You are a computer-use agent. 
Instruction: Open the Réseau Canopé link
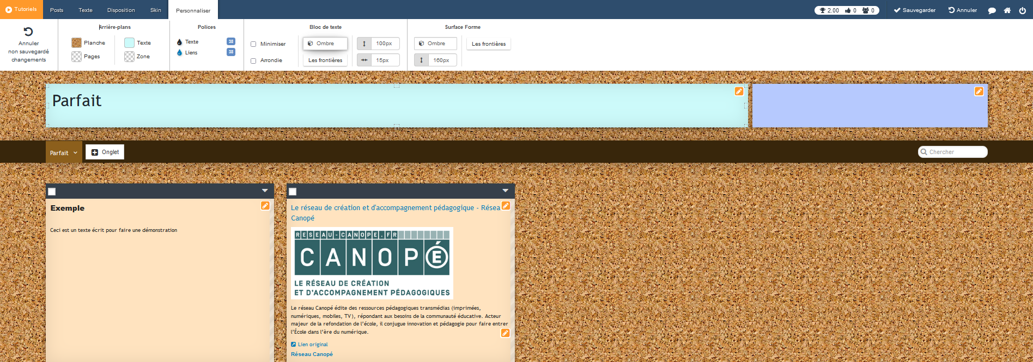[x=312, y=354]
